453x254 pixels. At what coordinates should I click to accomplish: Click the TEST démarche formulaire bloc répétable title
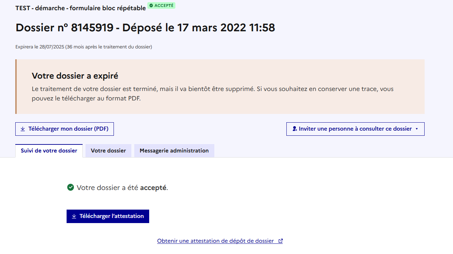[x=80, y=8]
